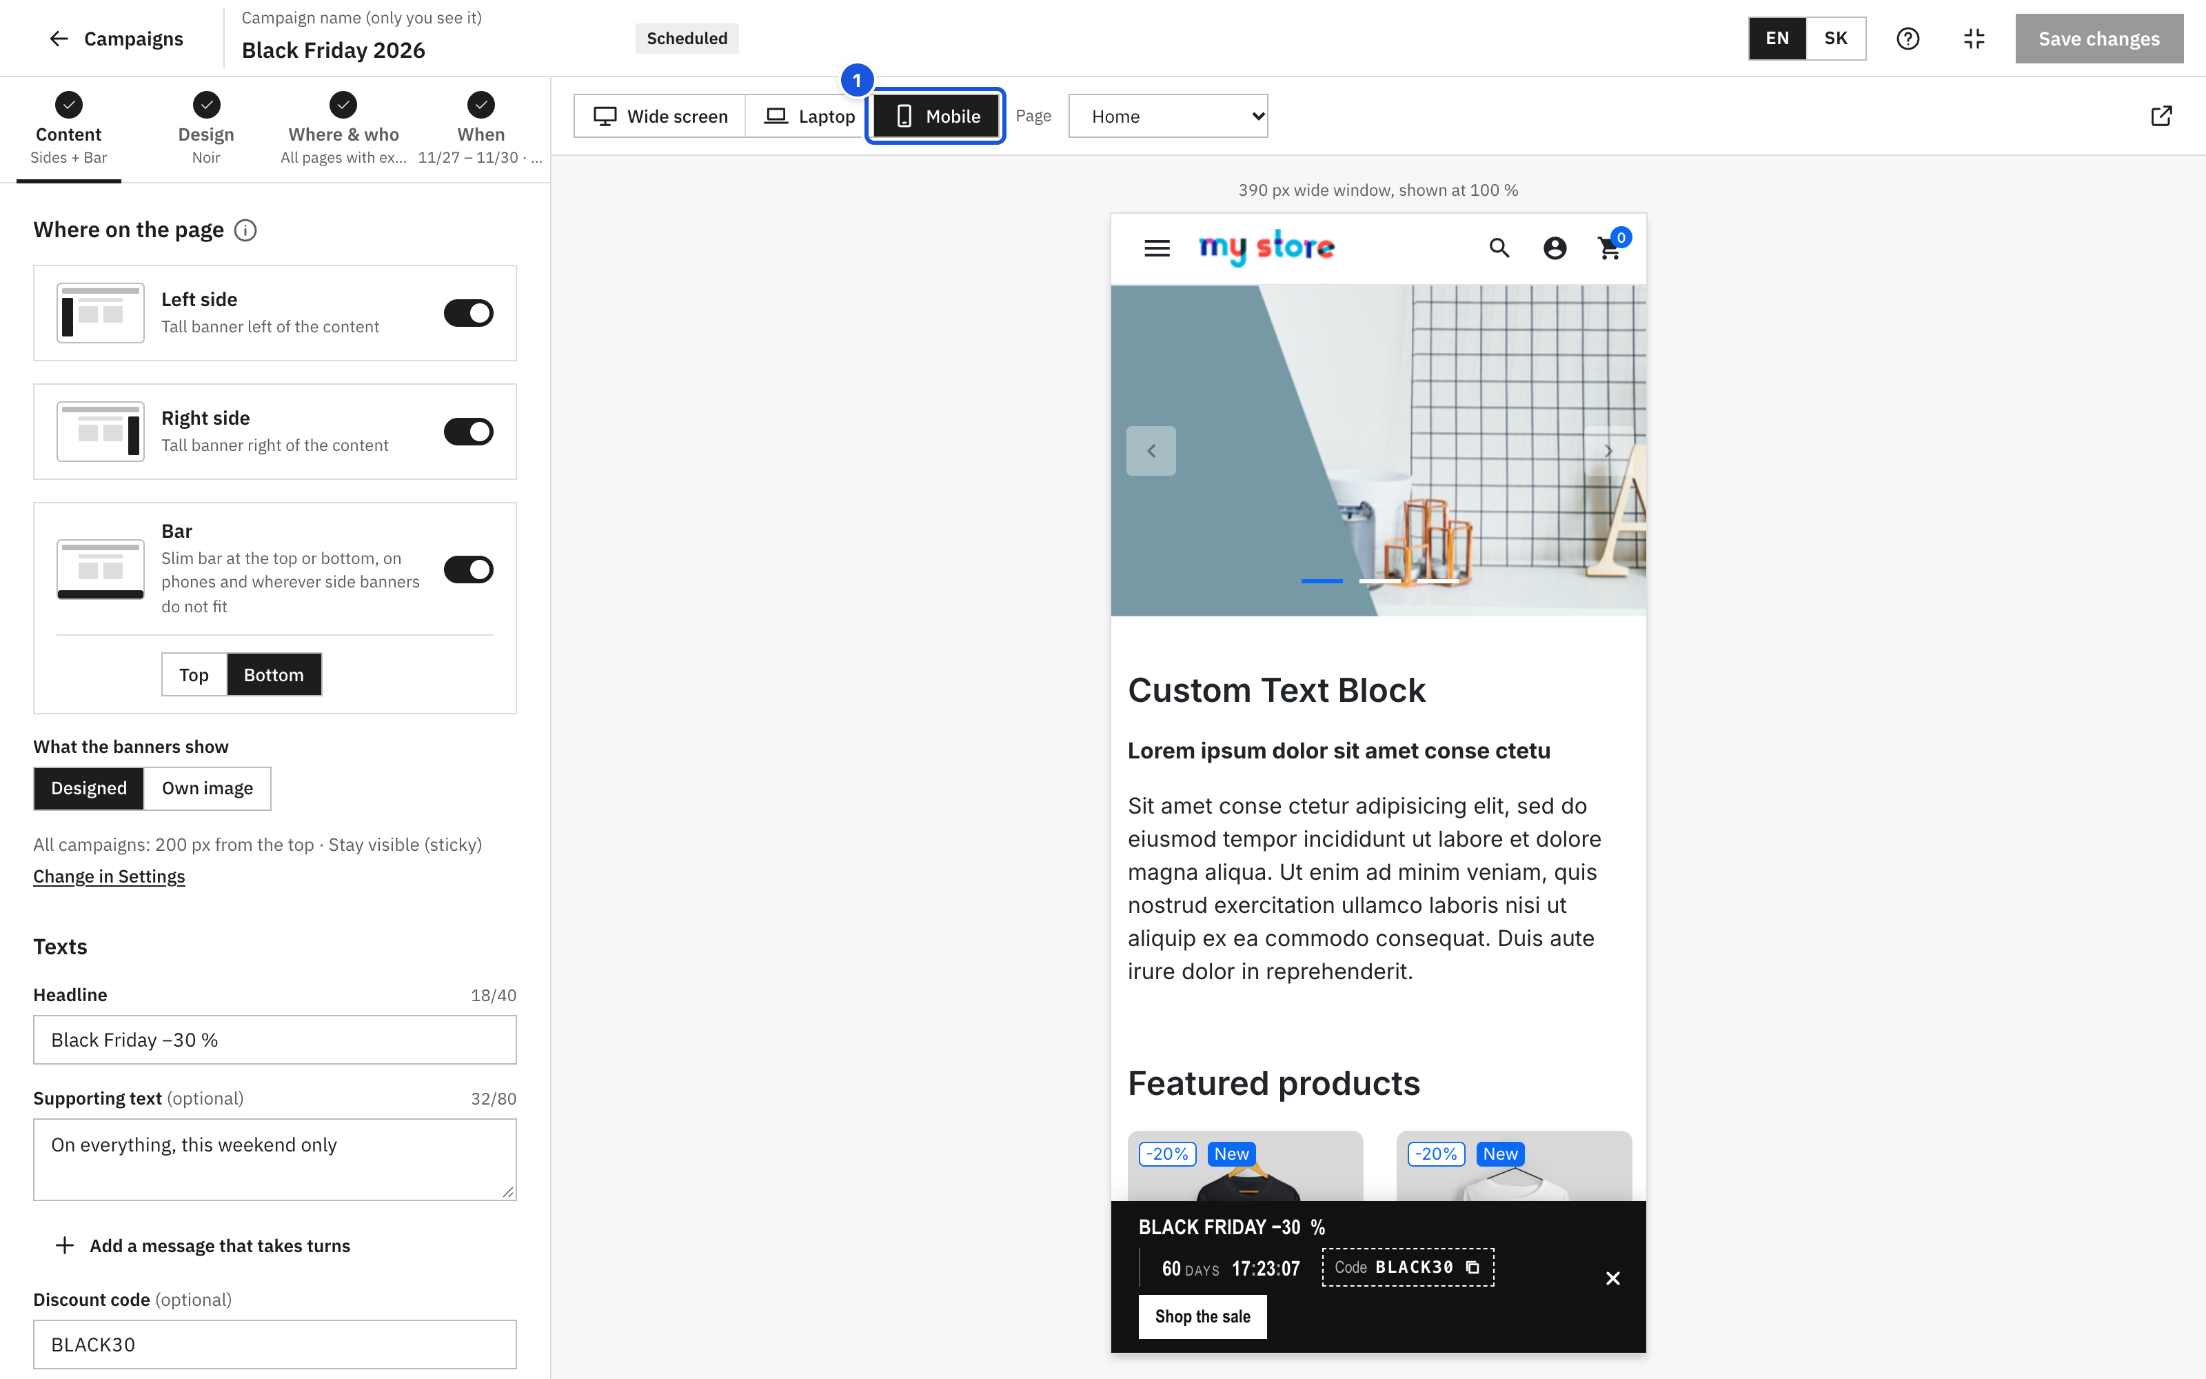This screenshot has width=2206, height=1379.
Task: Select the first carousel slide indicator
Action: click(x=1321, y=581)
